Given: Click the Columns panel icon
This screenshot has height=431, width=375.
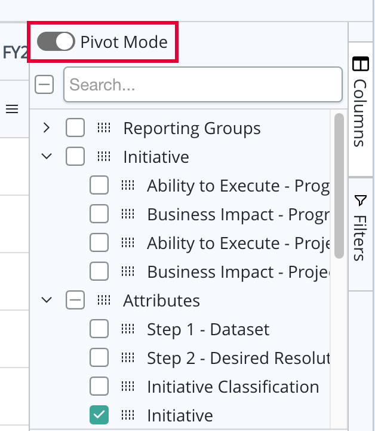Looking at the screenshot, I should [361, 64].
